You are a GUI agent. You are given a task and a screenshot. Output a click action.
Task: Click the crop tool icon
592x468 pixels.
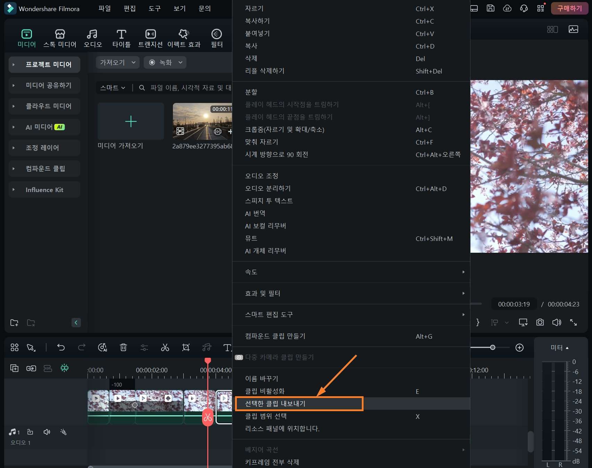186,347
